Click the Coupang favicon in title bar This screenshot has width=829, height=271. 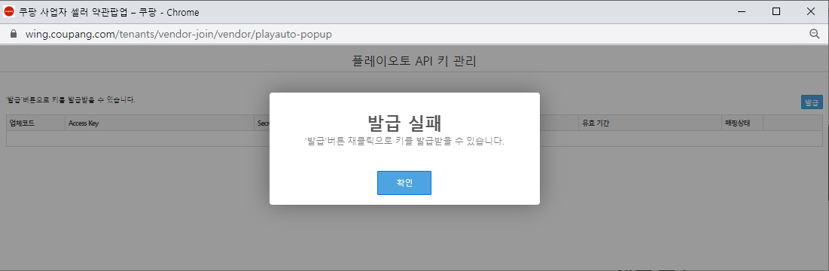click(x=8, y=11)
